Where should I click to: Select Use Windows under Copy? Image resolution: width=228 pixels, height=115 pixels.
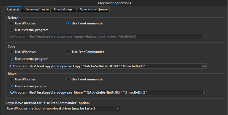[12, 52]
